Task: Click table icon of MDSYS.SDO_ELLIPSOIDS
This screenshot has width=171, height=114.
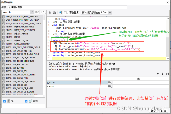Action: click(3, 65)
